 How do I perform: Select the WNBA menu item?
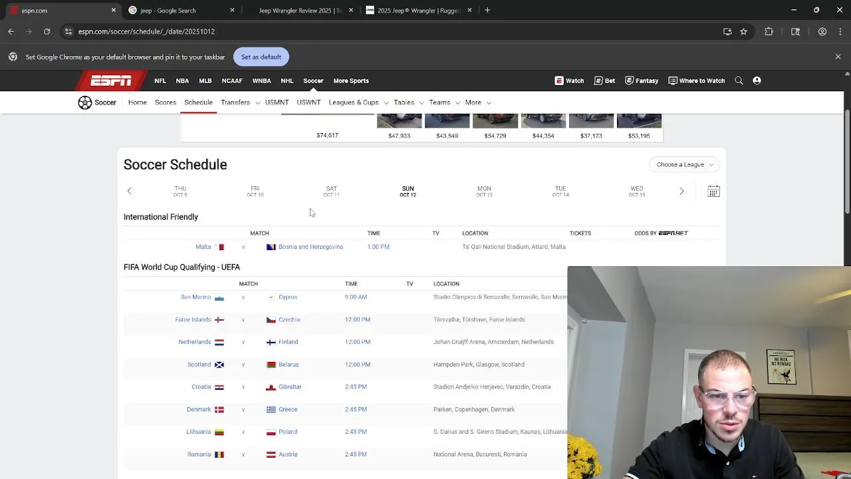tap(261, 80)
